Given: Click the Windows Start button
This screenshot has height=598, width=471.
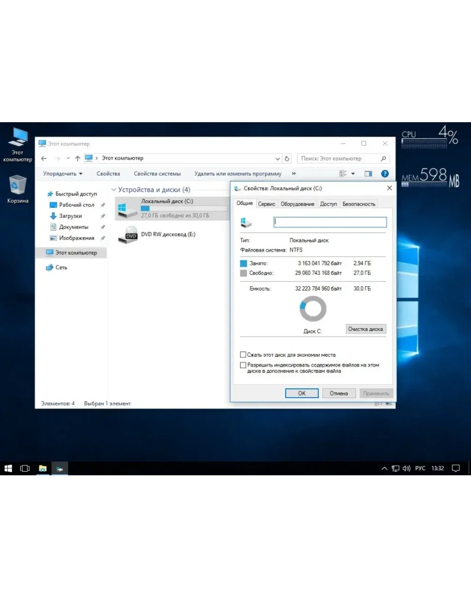Looking at the screenshot, I should coord(8,468).
